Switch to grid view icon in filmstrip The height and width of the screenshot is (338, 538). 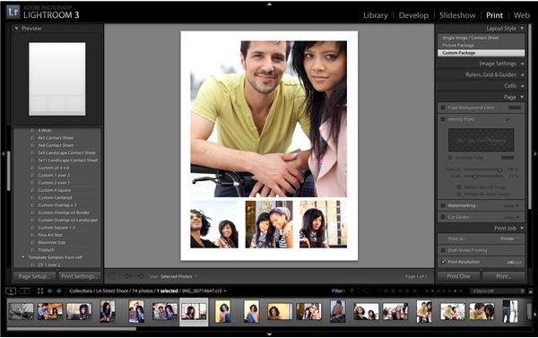coord(40,291)
